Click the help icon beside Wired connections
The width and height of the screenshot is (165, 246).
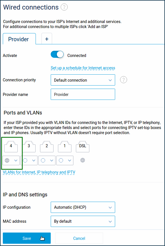[x=64, y=7]
